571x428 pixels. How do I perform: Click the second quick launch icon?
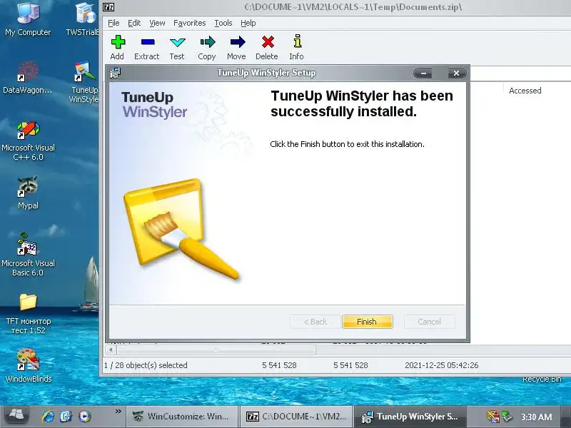[66, 416]
